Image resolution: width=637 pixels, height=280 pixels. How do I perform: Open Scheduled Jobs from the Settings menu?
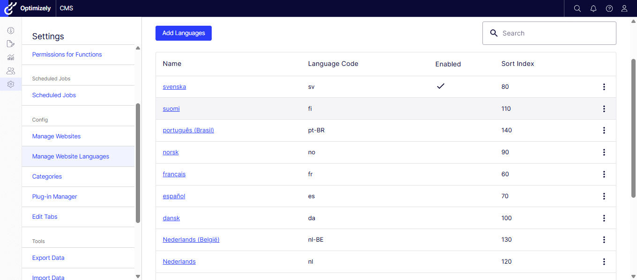click(54, 95)
